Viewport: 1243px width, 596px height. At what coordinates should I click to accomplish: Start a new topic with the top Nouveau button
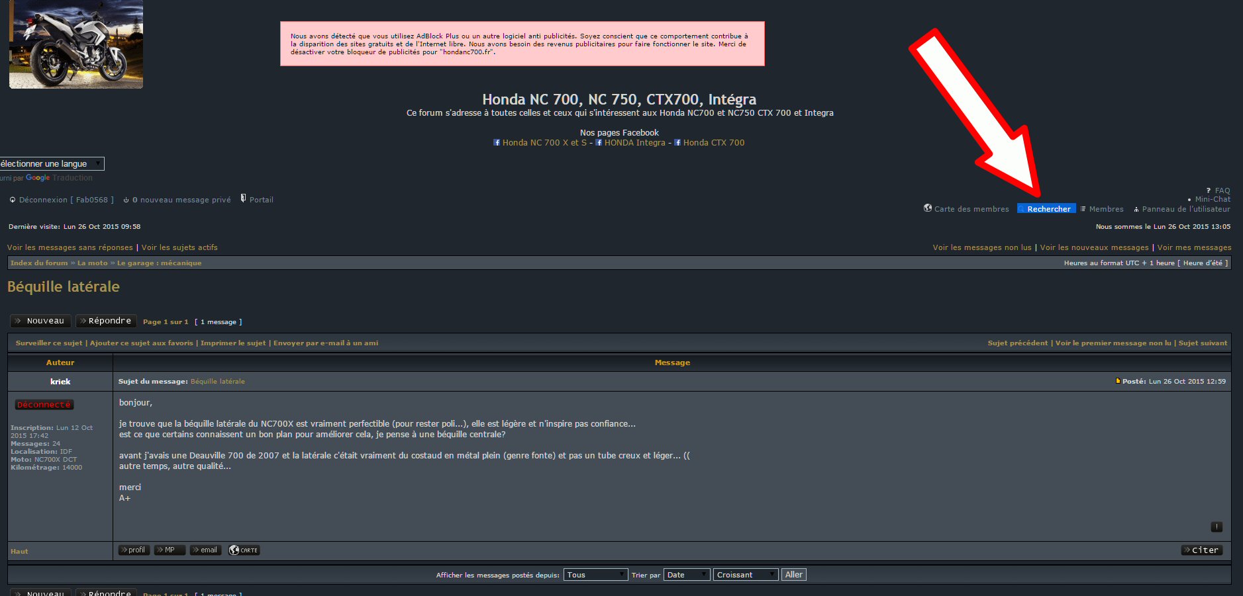tap(40, 321)
